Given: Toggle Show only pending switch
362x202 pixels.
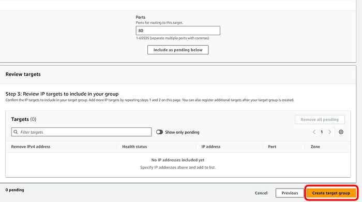Looking at the screenshot, I should [x=159, y=132].
